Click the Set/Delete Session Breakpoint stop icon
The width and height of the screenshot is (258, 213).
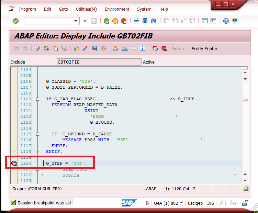coord(155,48)
